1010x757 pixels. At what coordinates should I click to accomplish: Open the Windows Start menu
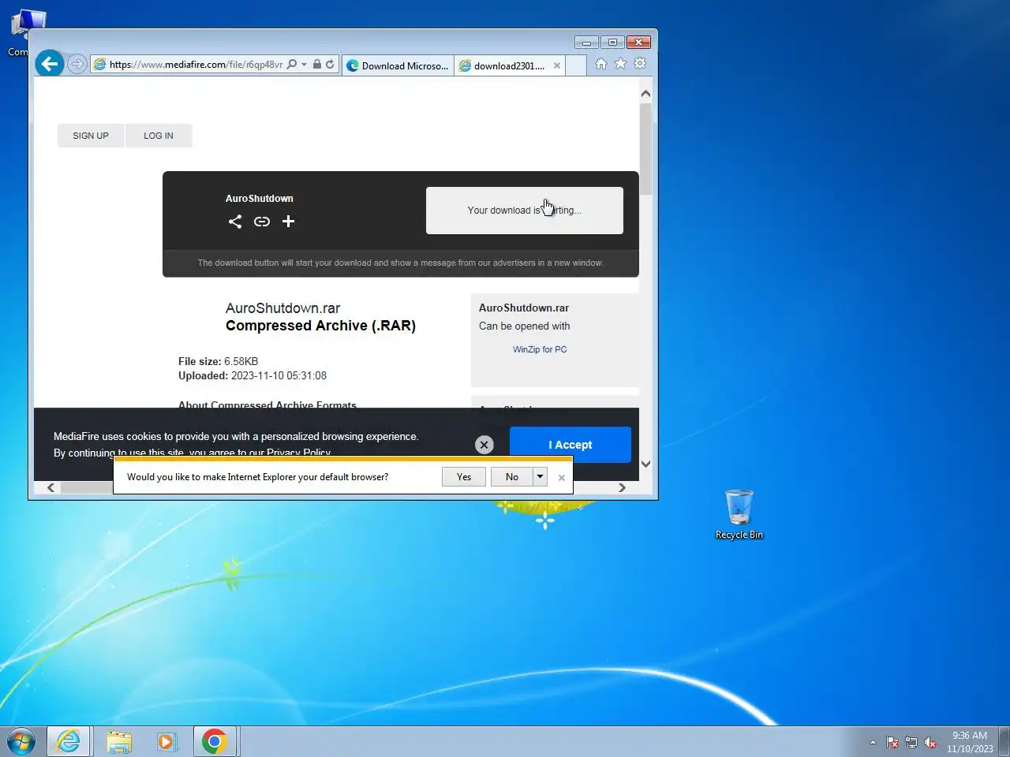click(21, 741)
